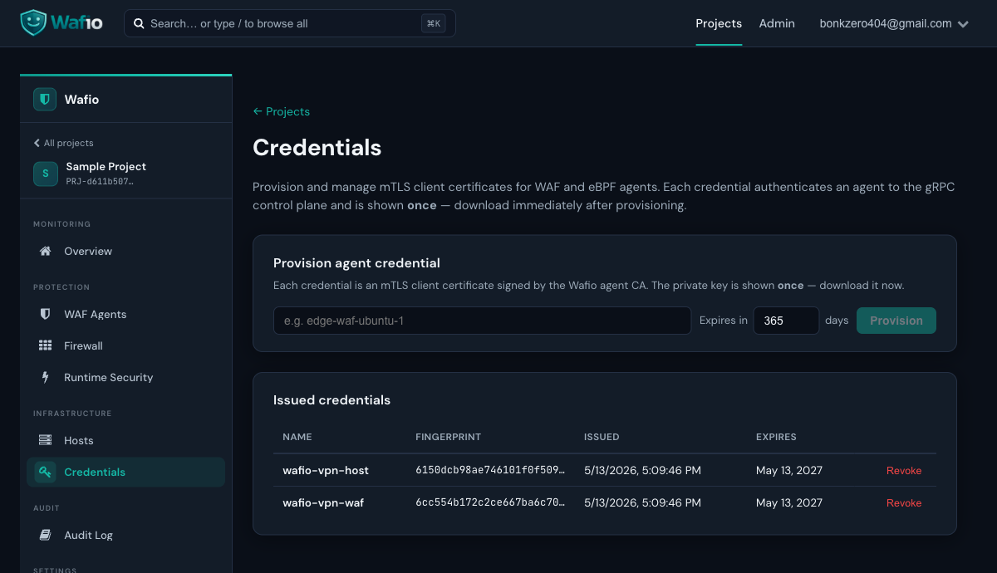
Task: Select Credentials in the sidebar
Action: 125,472
